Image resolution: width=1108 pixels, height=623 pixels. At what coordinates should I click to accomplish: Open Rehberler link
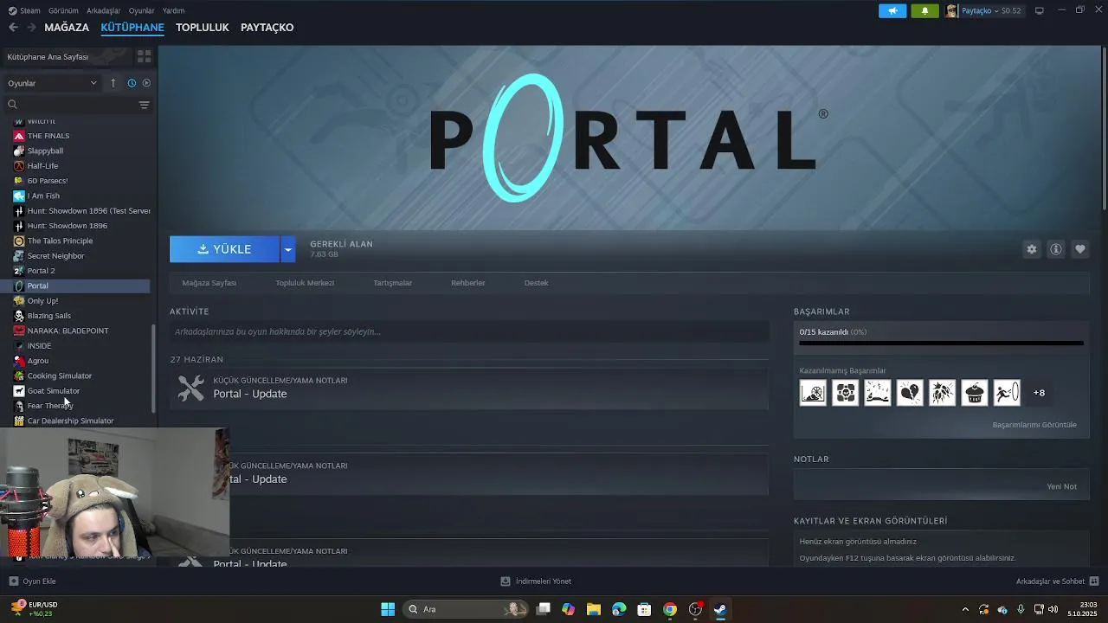point(468,283)
